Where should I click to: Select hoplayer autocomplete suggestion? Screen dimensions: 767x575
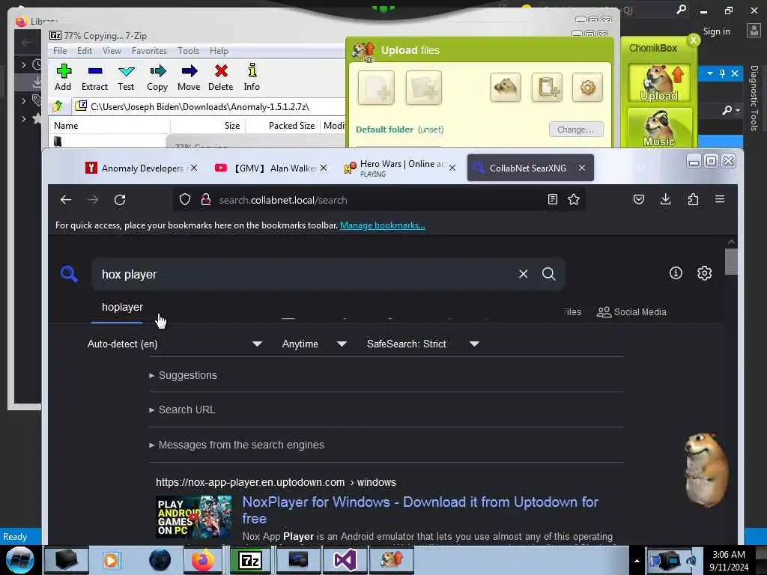[122, 307]
